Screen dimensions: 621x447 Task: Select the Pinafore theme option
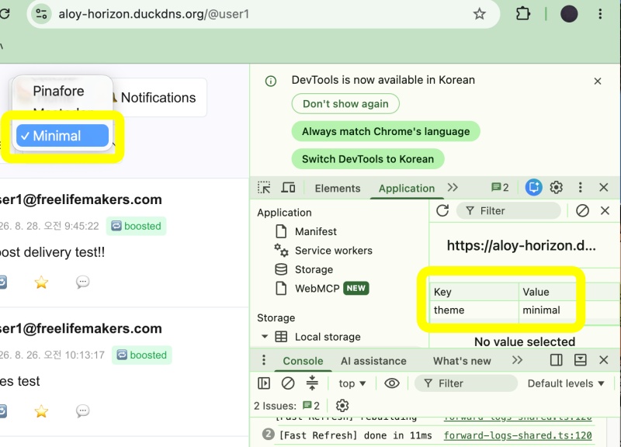tap(59, 91)
